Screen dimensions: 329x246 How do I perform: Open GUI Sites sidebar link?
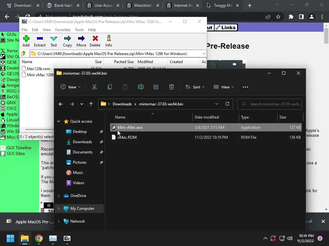16,153
